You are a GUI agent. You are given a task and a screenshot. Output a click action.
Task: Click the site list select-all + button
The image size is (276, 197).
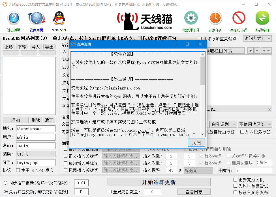click(11, 53)
